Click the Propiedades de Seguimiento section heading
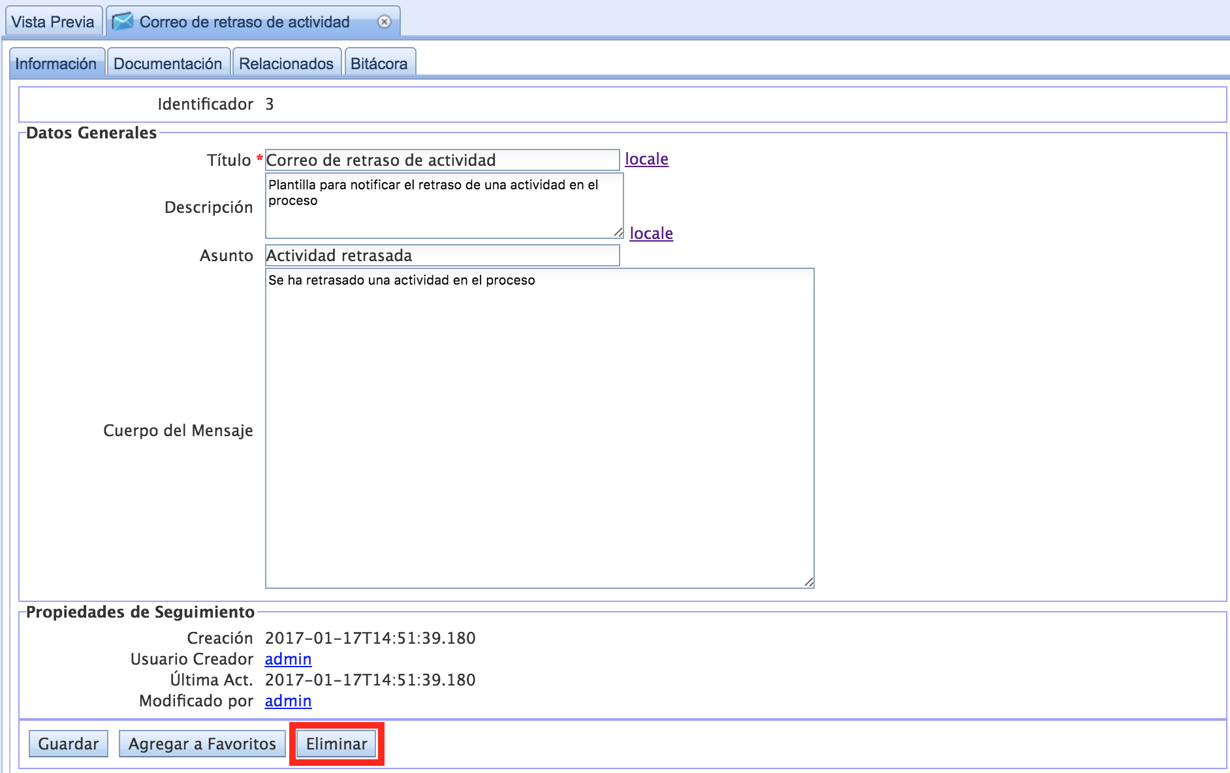Image resolution: width=1230 pixels, height=773 pixels. coord(140,612)
